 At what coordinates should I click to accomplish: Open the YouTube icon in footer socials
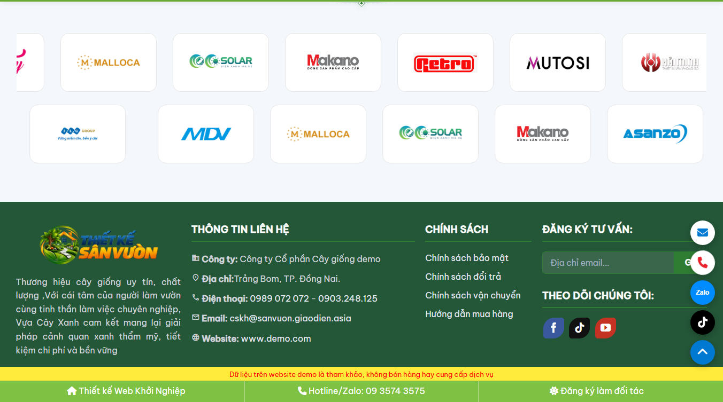[605, 328]
